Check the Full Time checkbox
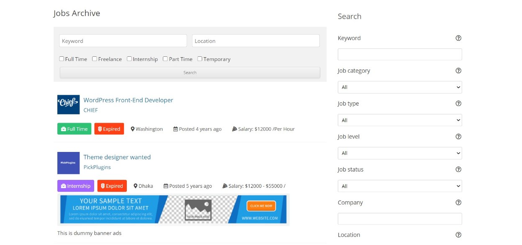Screen dimensions: 522x245 coord(62,59)
